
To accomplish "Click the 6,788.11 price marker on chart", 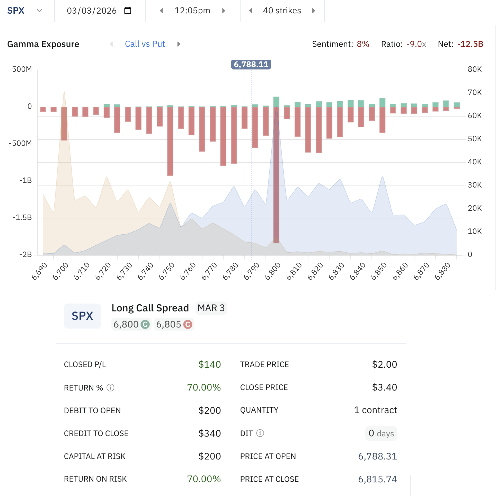I will click(251, 64).
